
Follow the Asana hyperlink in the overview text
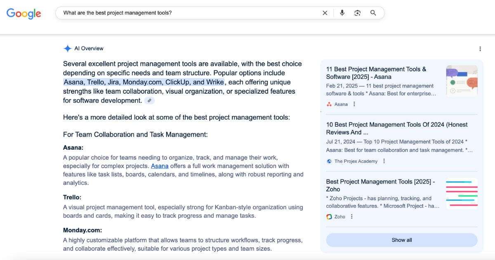point(159,166)
